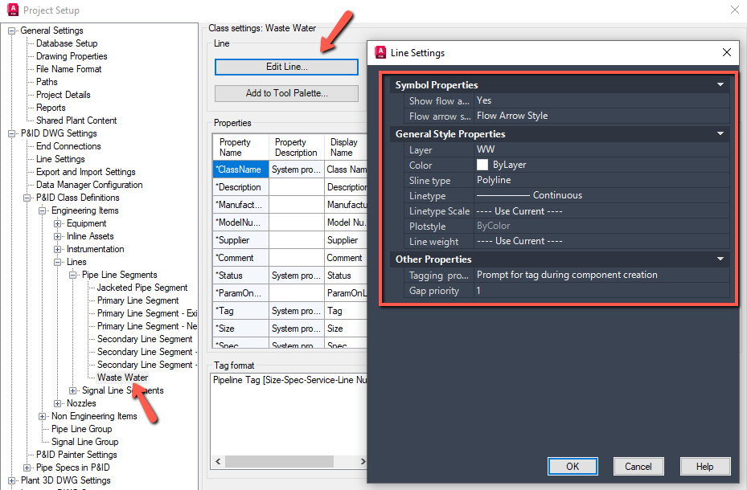Expand Pipe Specs in P&ID node
The width and height of the screenshot is (747, 490).
point(27,468)
